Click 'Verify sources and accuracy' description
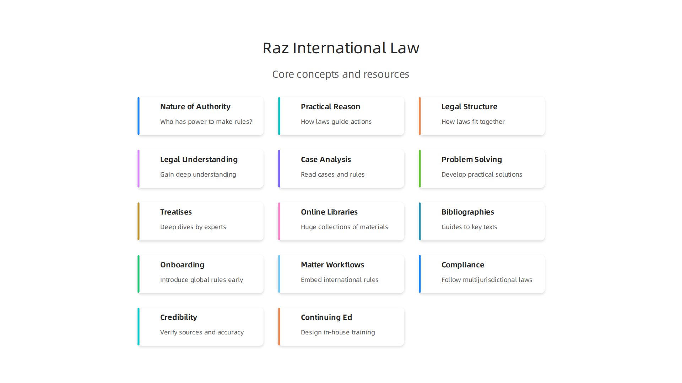 pyautogui.click(x=202, y=332)
